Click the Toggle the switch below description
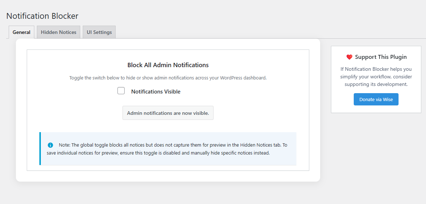Screen dimensions: 426x204 168,78
